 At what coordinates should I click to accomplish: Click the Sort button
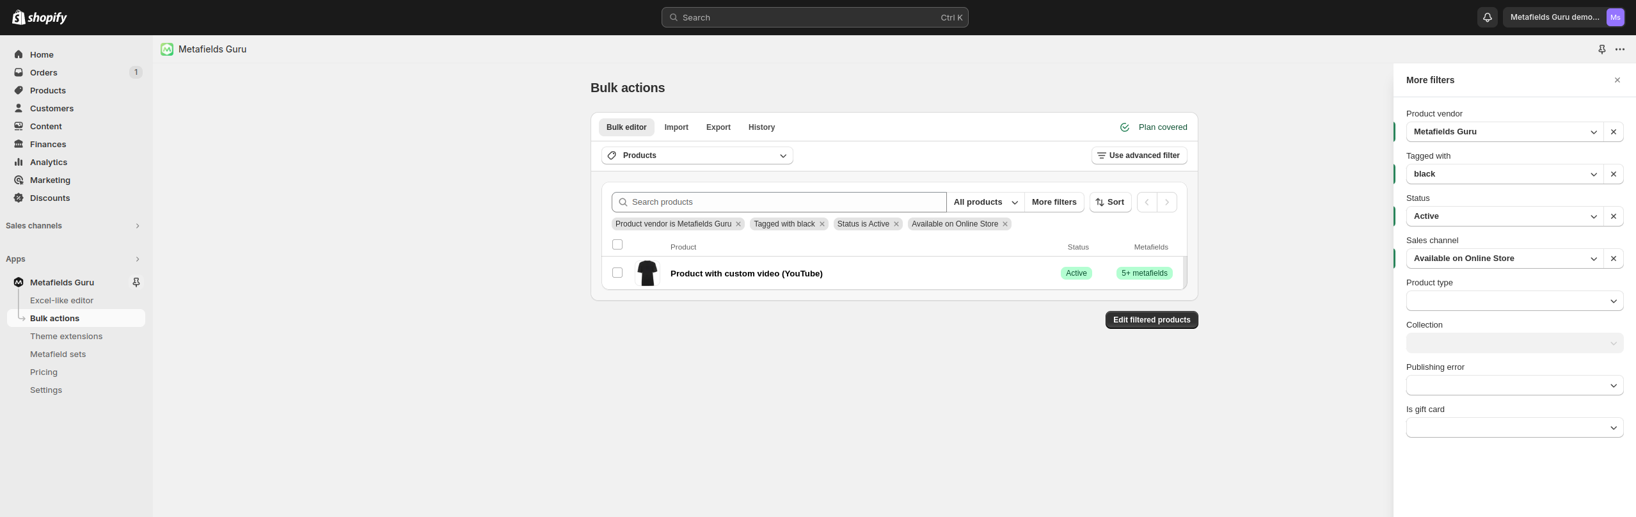click(x=1110, y=202)
